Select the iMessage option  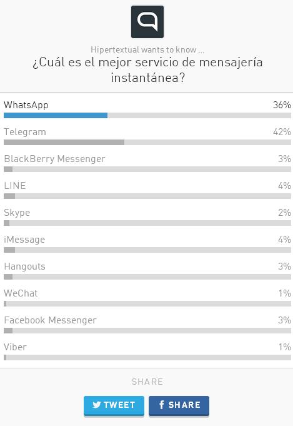point(147,244)
